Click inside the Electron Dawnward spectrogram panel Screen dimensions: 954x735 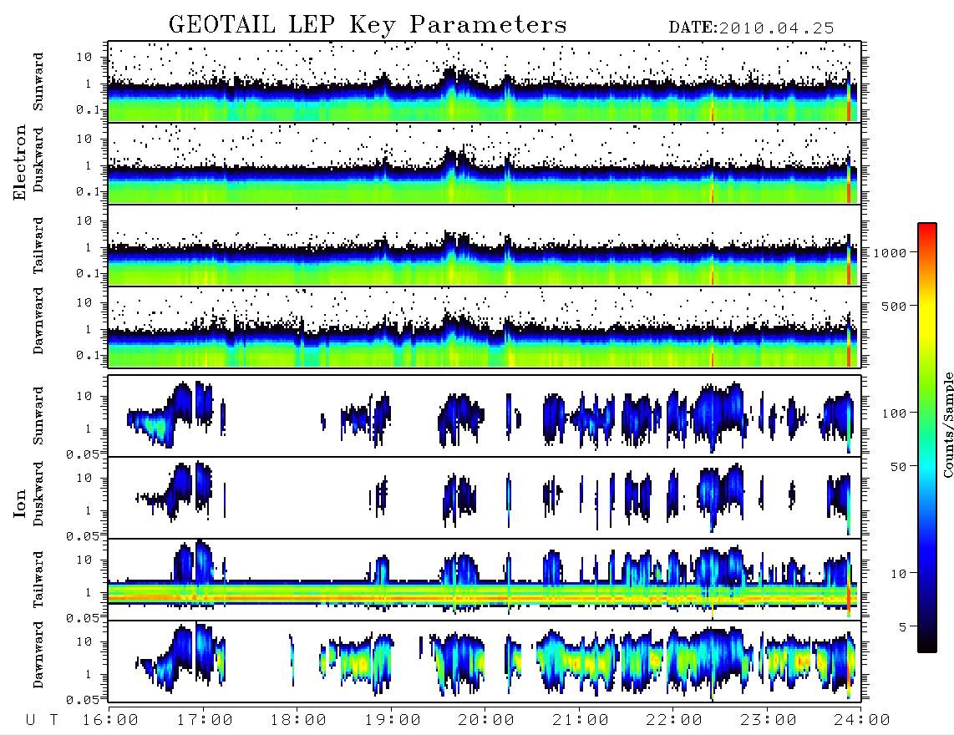click(x=485, y=327)
